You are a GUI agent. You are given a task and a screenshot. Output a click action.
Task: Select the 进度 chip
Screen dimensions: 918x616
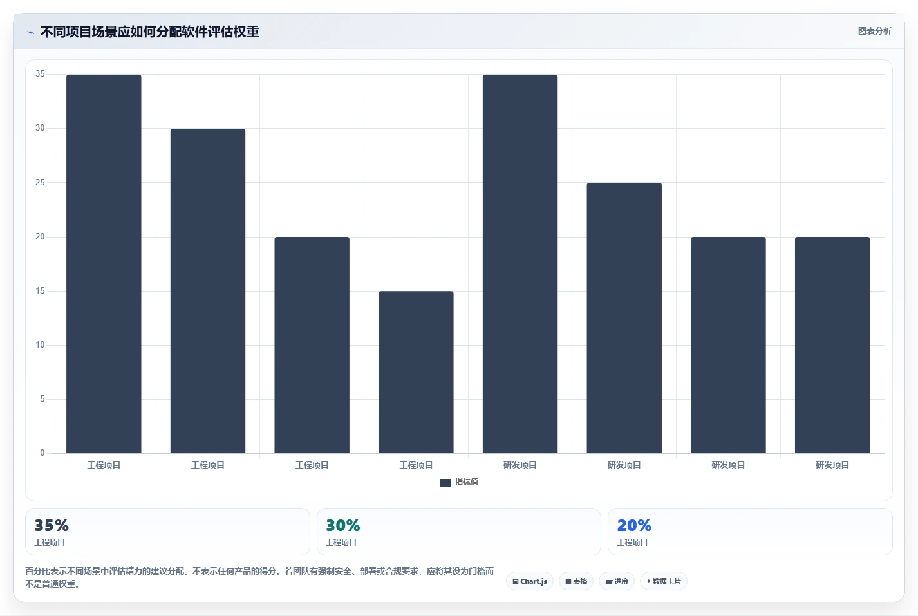(x=617, y=581)
